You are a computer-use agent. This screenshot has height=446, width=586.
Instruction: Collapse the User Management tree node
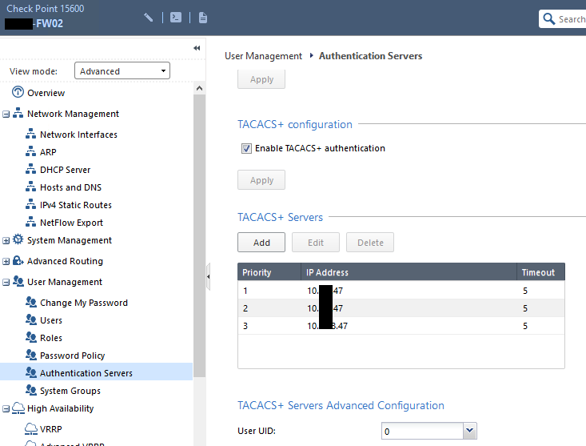[x=6, y=283]
